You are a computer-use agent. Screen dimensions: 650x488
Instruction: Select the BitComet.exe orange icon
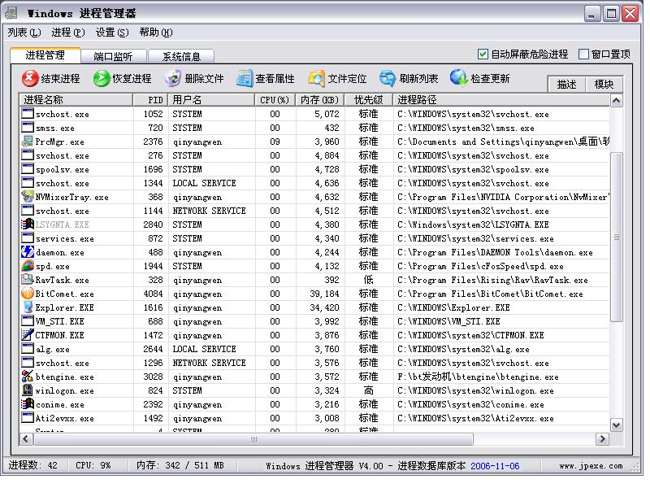pos(28,294)
